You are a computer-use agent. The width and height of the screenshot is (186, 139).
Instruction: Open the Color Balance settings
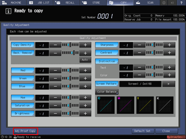[107, 92]
